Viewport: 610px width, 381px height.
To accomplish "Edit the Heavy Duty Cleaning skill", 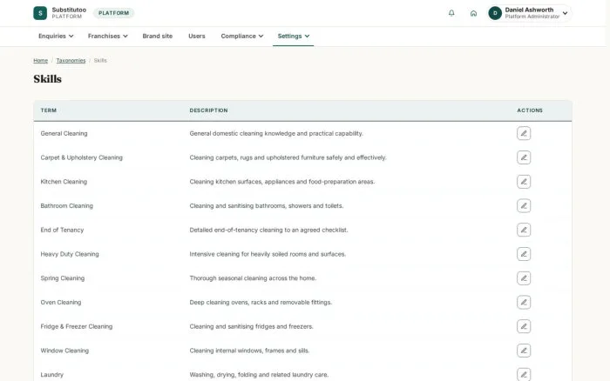I will click(x=524, y=254).
